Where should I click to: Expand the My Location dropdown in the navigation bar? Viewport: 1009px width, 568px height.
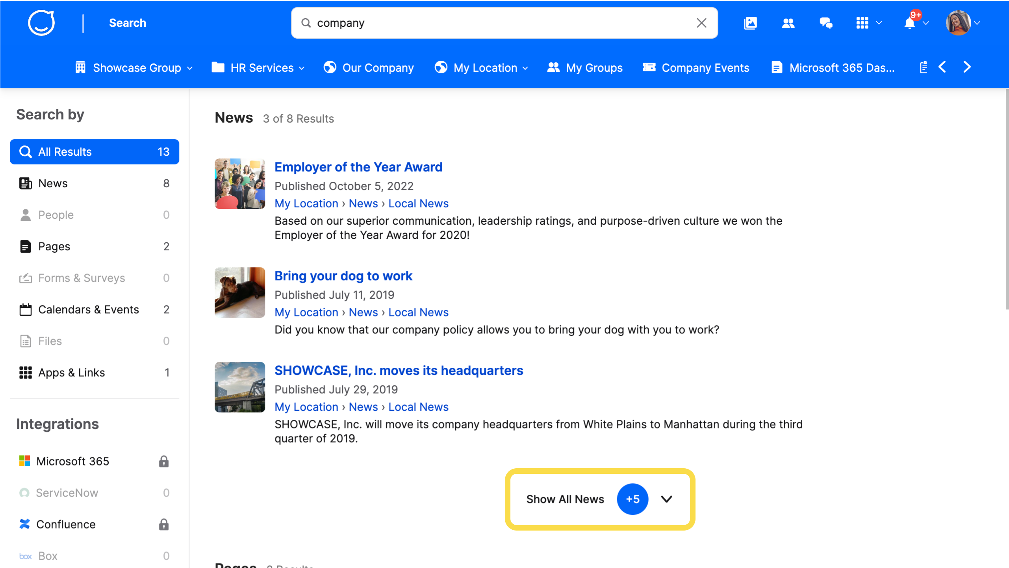pyautogui.click(x=481, y=67)
